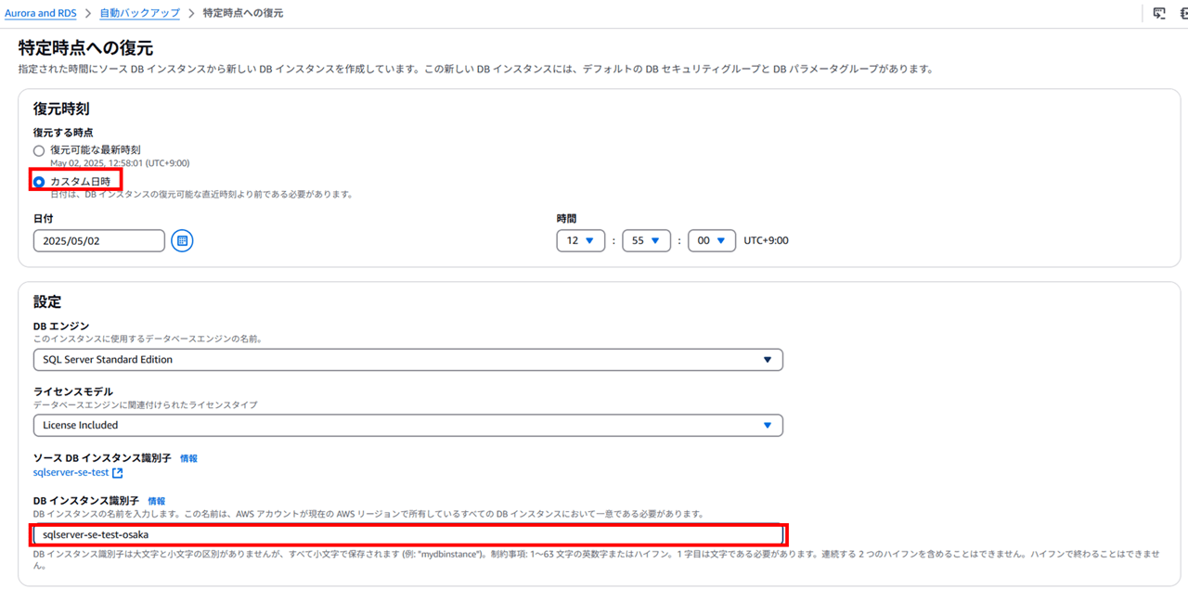Click the external link icon beside sqlserver-se-test

(x=118, y=473)
